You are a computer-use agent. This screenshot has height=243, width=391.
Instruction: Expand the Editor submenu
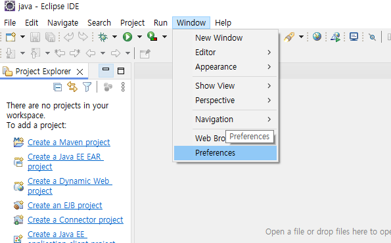[x=225, y=53]
